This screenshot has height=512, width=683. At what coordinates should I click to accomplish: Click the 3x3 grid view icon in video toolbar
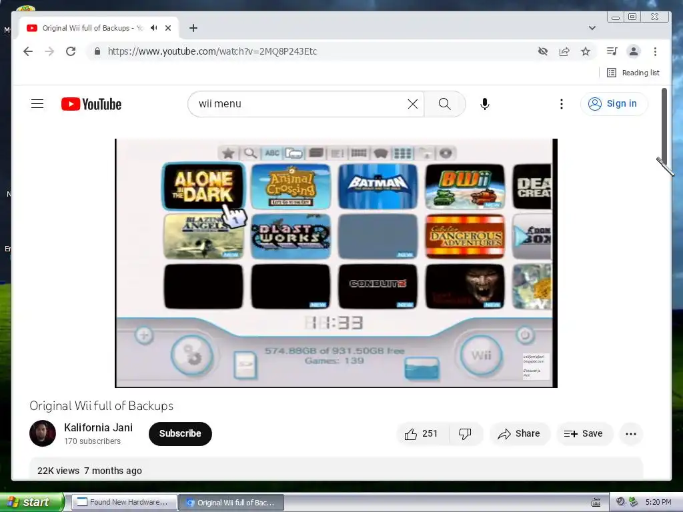[x=402, y=153]
